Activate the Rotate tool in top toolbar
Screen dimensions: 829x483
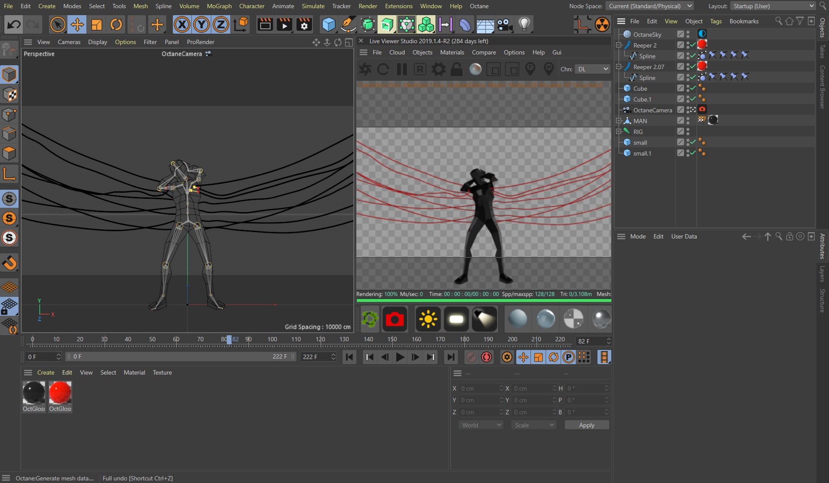116,25
